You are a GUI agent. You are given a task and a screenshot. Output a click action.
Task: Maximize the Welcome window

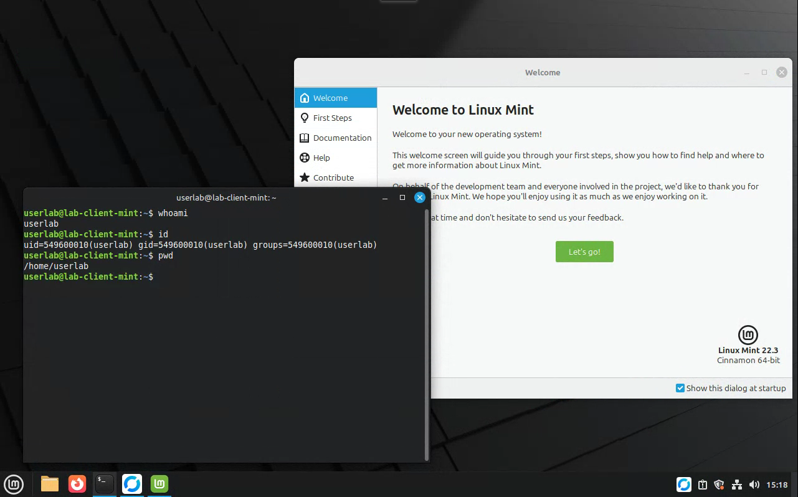point(764,72)
